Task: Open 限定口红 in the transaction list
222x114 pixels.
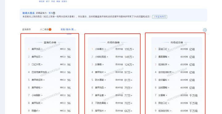Action: [x=164, y=103]
